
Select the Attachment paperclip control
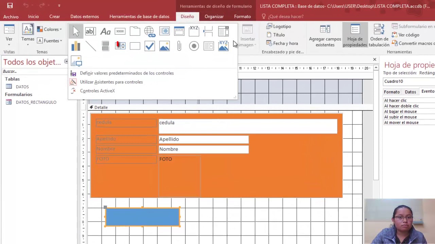point(179,46)
